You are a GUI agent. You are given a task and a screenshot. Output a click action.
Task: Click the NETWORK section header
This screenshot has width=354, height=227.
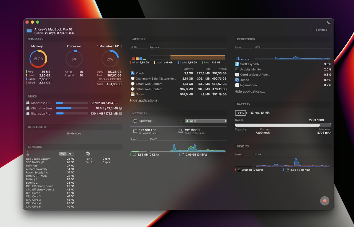click(x=178, y=113)
